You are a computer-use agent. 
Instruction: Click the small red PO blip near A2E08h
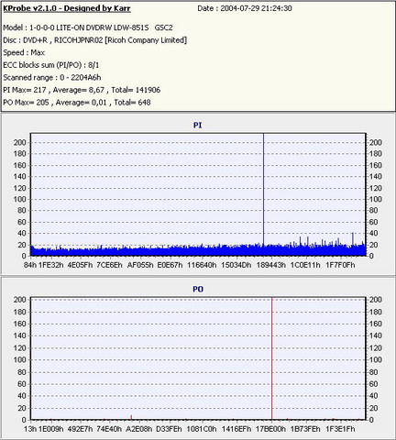coord(131,417)
